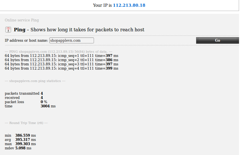Click the PING shopapplevn.com header line
241x155 pixels.
tap(58, 52)
